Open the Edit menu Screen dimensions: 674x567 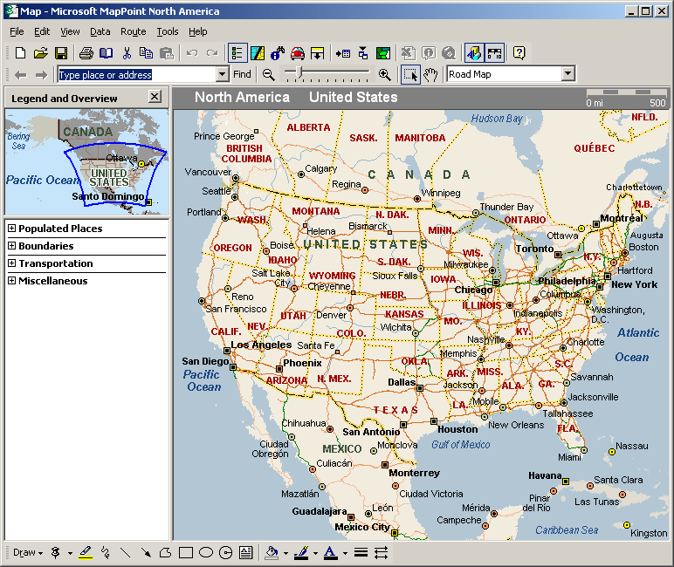[42, 31]
